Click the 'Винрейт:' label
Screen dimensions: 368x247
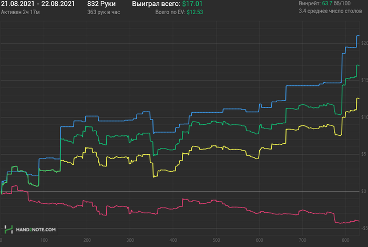coord(310,3)
